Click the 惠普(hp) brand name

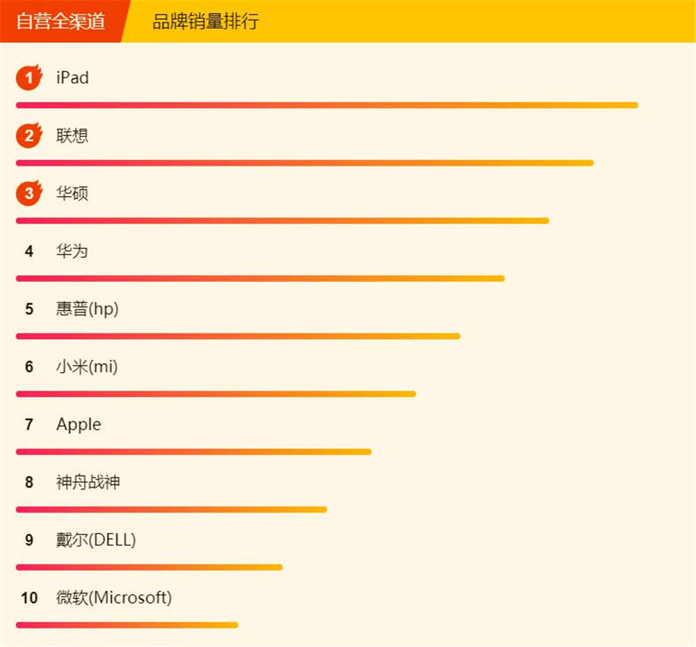point(87,309)
